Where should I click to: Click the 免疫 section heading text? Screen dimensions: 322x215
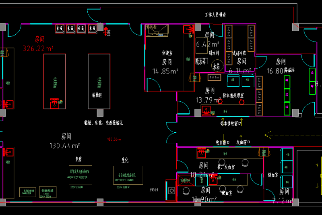click(78, 159)
